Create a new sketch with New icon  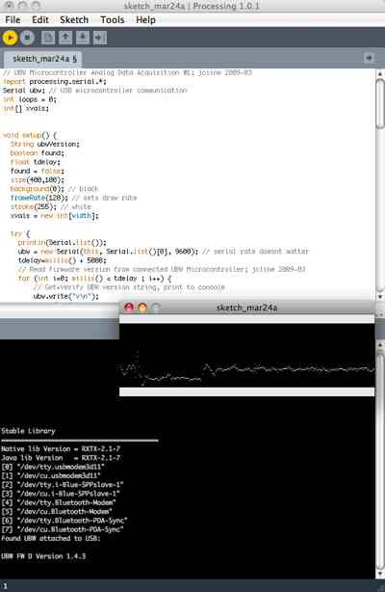click(48, 38)
